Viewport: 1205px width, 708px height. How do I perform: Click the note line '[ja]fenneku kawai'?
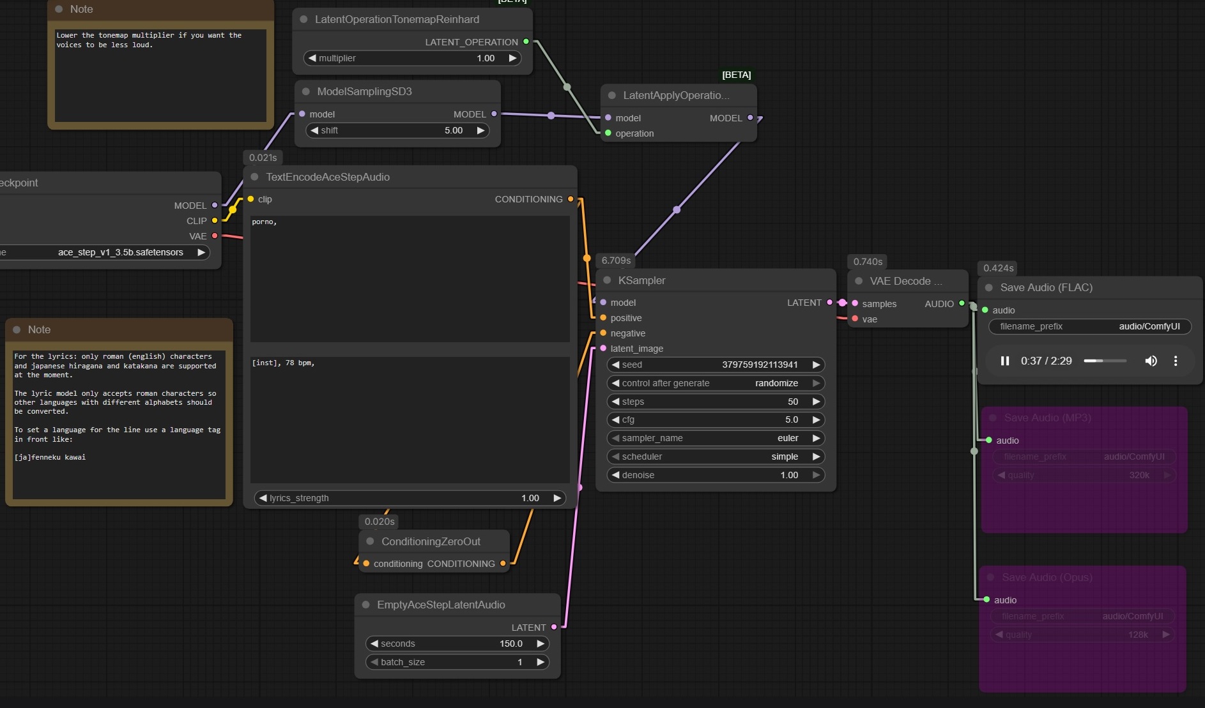pos(50,457)
